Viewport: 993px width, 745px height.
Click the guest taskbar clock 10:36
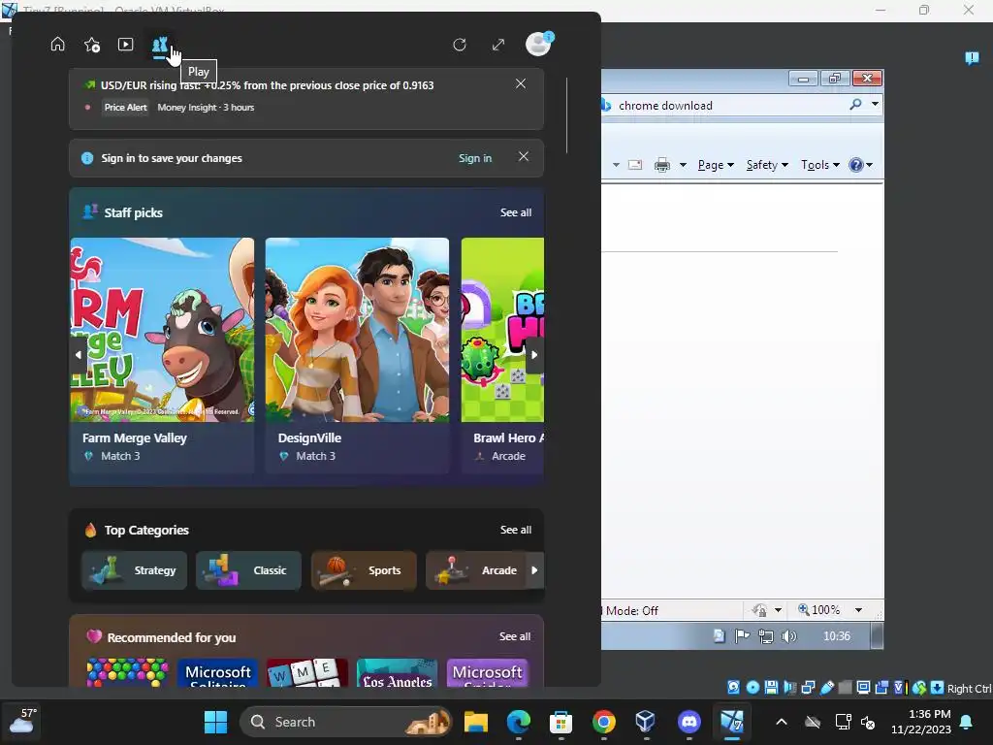click(x=837, y=636)
